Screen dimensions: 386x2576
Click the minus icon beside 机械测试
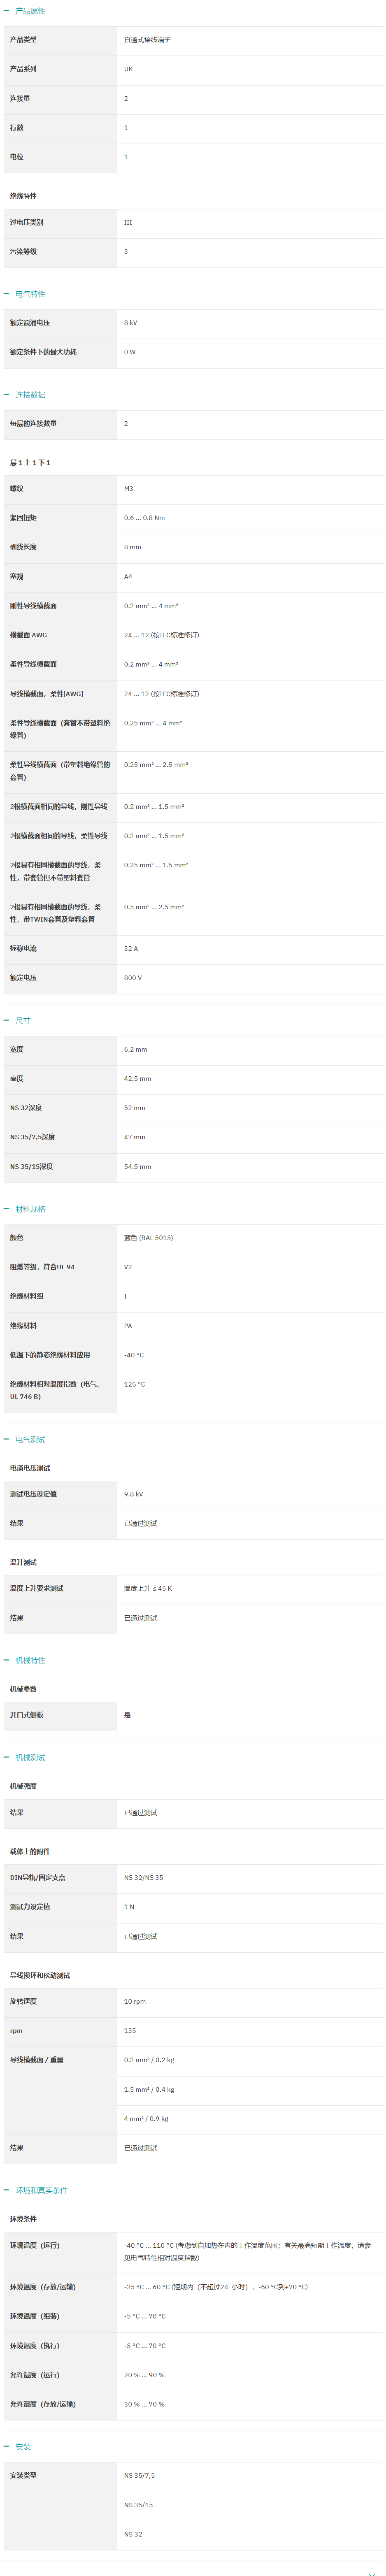pos(6,1757)
